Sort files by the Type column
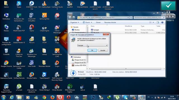 coord(142,26)
